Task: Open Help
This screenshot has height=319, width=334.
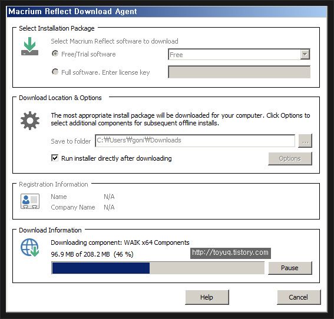Action: pos(207,297)
